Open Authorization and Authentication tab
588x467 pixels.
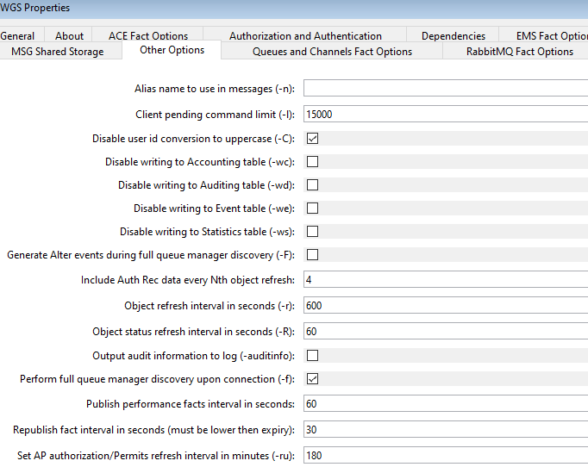pyautogui.click(x=305, y=35)
